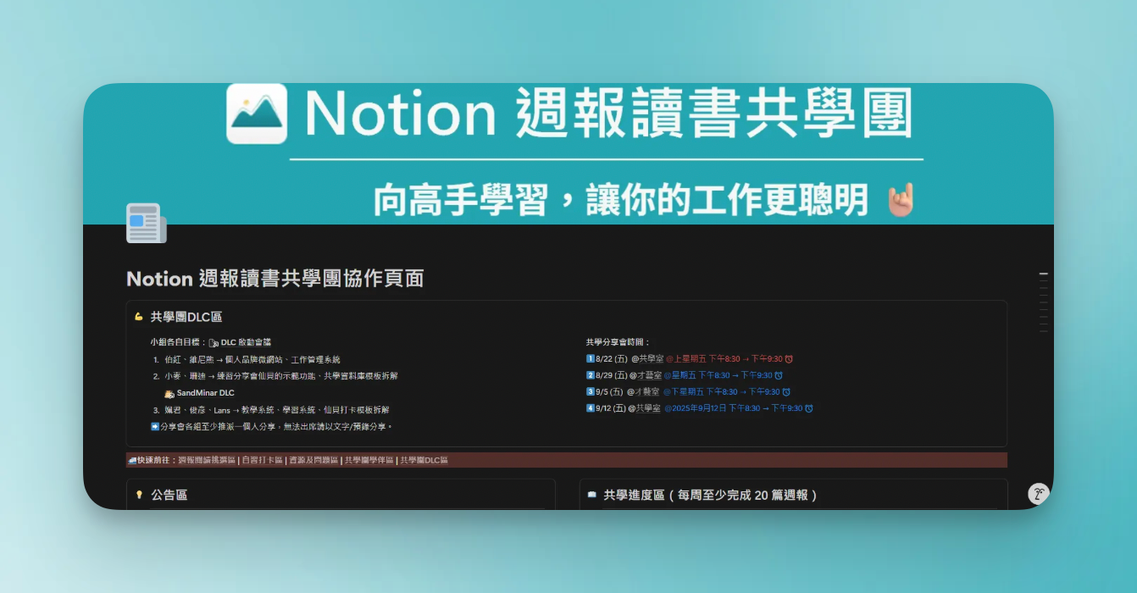The image size is (1137, 593).
Task: Click list item 小麥、珊迪 → 練習分享會
Action: pos(281,376)
